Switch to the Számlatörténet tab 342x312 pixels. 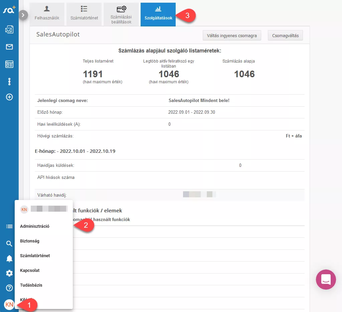point(84,14)
